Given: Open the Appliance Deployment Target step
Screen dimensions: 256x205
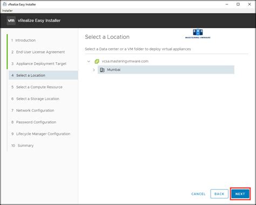Looking at the screenshot, I should [41, 64].
